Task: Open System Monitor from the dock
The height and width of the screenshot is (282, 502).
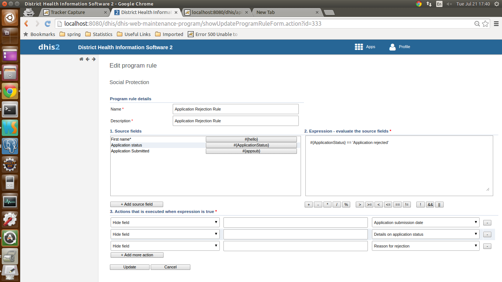Action: coord(10,201)
